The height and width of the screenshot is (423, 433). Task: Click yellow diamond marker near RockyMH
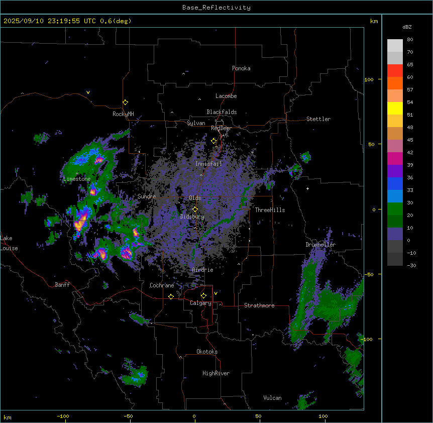125,102
